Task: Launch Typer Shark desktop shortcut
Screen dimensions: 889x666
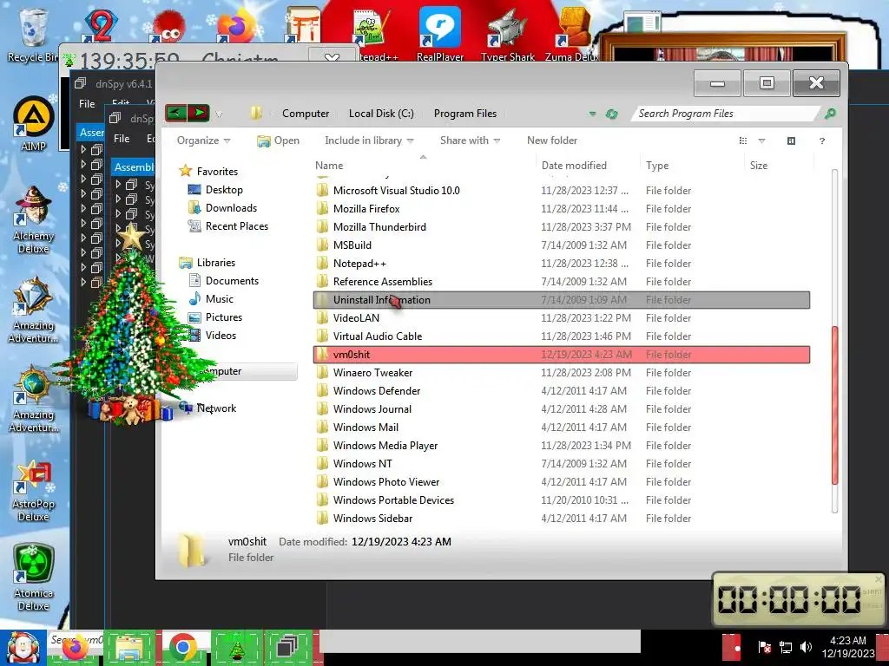Action: pyautogui.click(x=507, y=34)
